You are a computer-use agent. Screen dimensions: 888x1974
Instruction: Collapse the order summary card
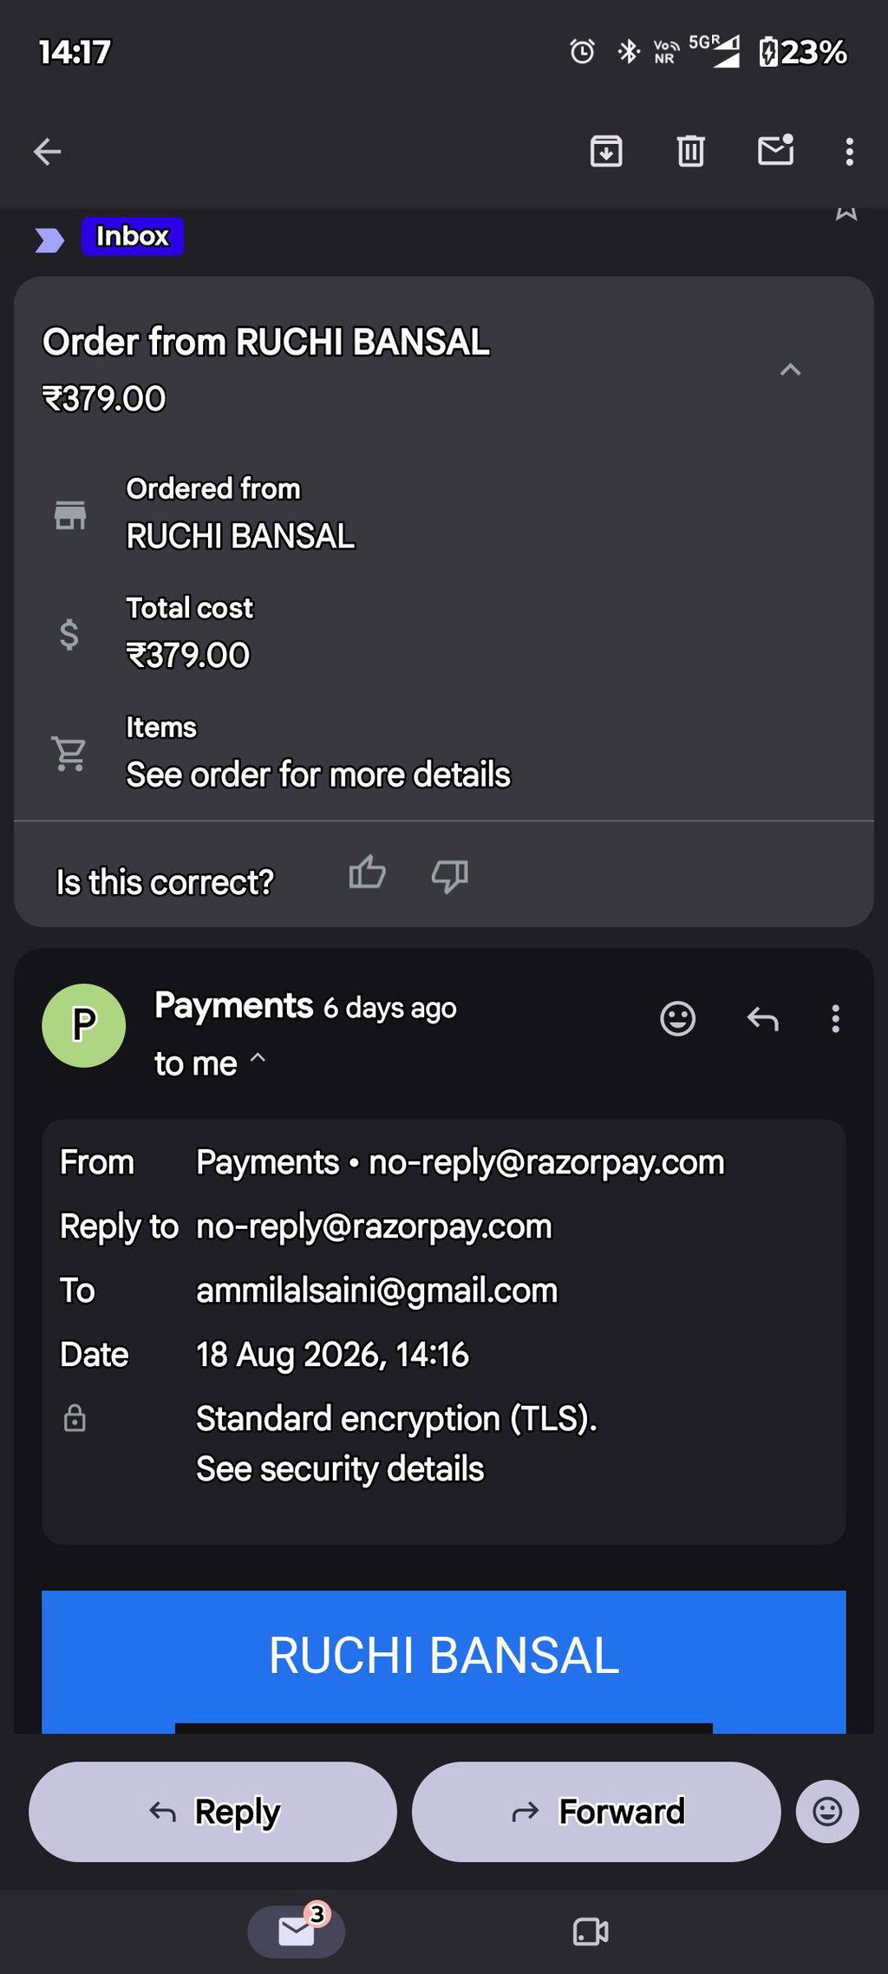click(790, 370)
